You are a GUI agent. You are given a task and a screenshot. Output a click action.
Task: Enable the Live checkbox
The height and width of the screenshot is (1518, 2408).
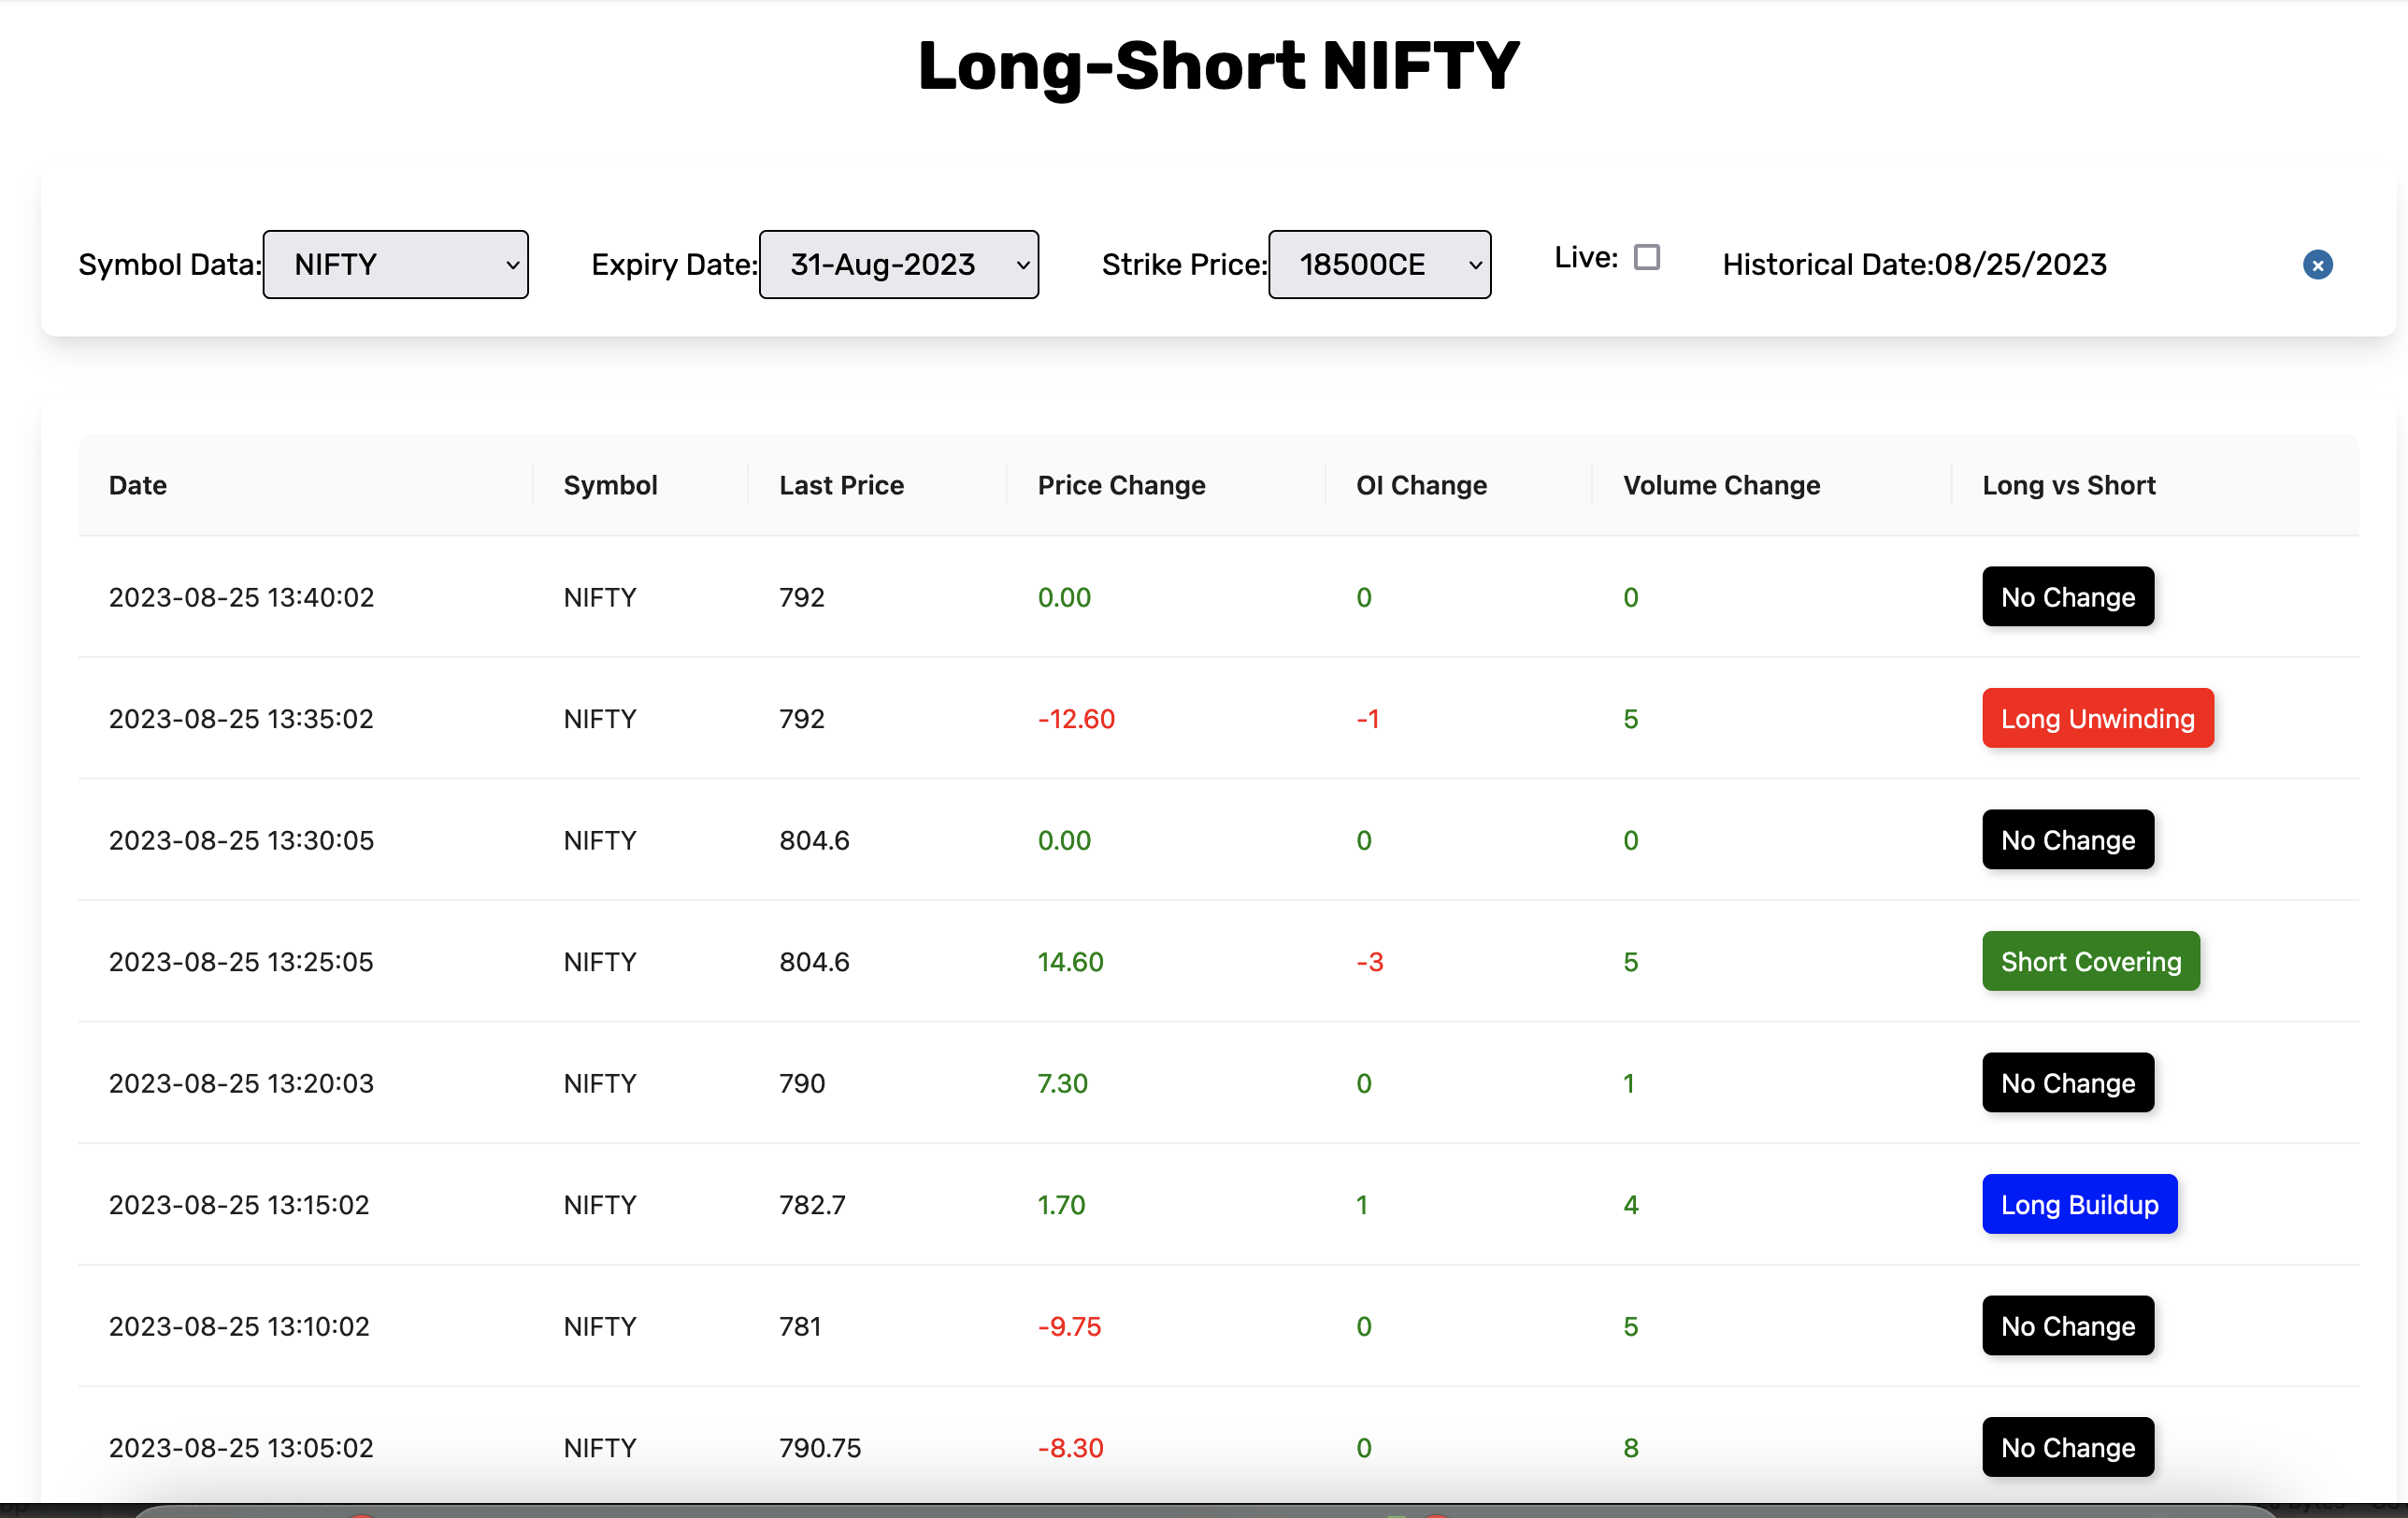(x=1647, y=257)
